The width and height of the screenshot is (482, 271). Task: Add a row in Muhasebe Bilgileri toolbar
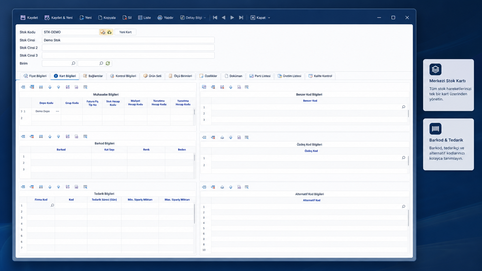click(23, 87)
